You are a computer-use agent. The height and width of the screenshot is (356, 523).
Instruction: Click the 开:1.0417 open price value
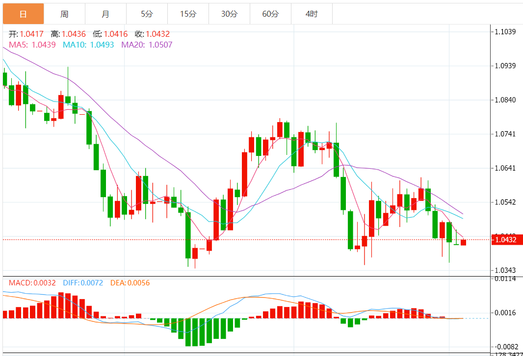[26, 34]
